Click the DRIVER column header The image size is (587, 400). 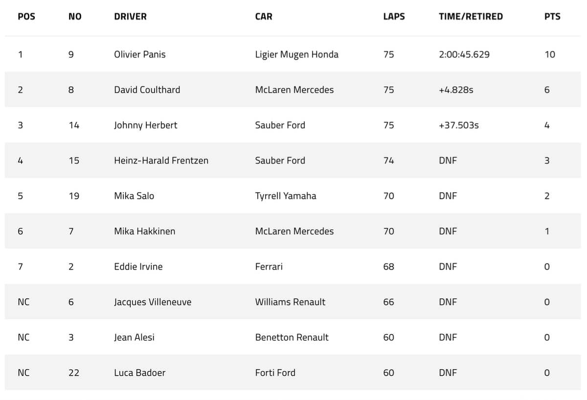(130, 16)
